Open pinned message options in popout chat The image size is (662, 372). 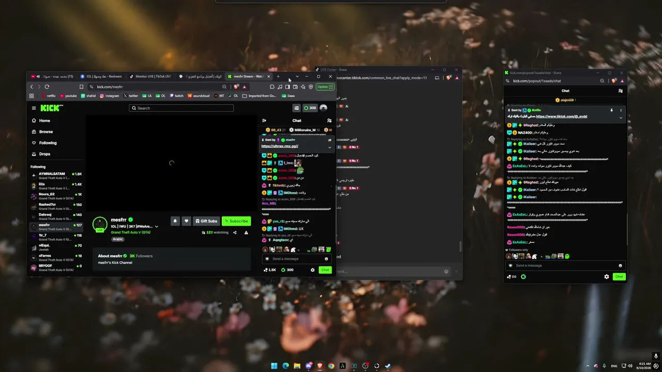click(621, 111)
